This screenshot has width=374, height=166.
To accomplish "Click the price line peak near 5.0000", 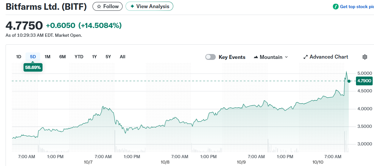I will pyautogui.click(x=346, y=72).
